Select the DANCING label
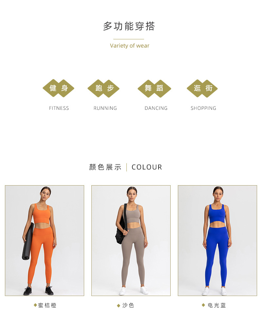This screenshot has width=262, height=316. (x=156, y=108)
